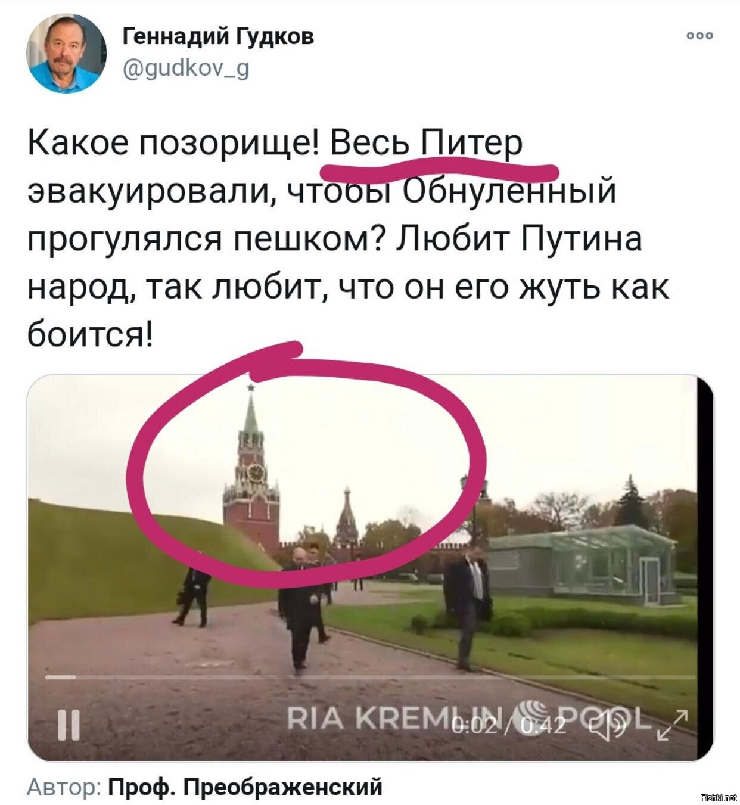Click the underlined words Весь Питер
The width and height of the screenshot is (740, 805).
point(427,144)
